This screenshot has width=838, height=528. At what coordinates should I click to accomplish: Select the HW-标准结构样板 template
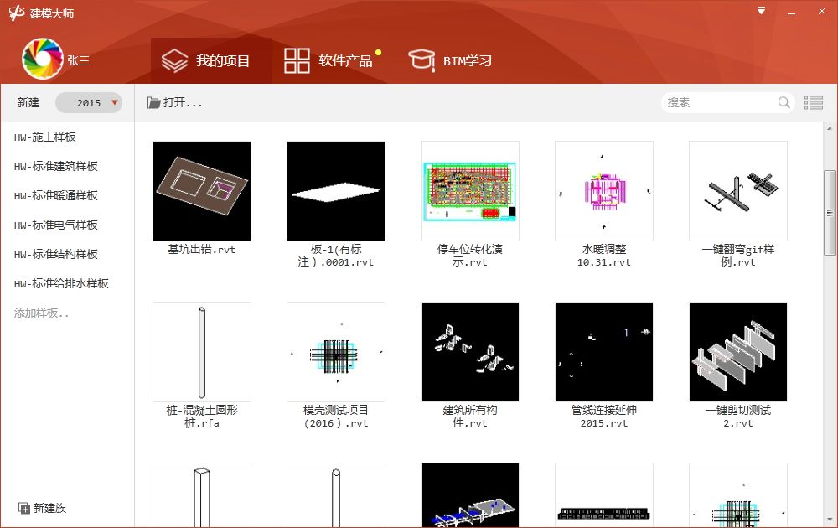[x=55, y=255]
